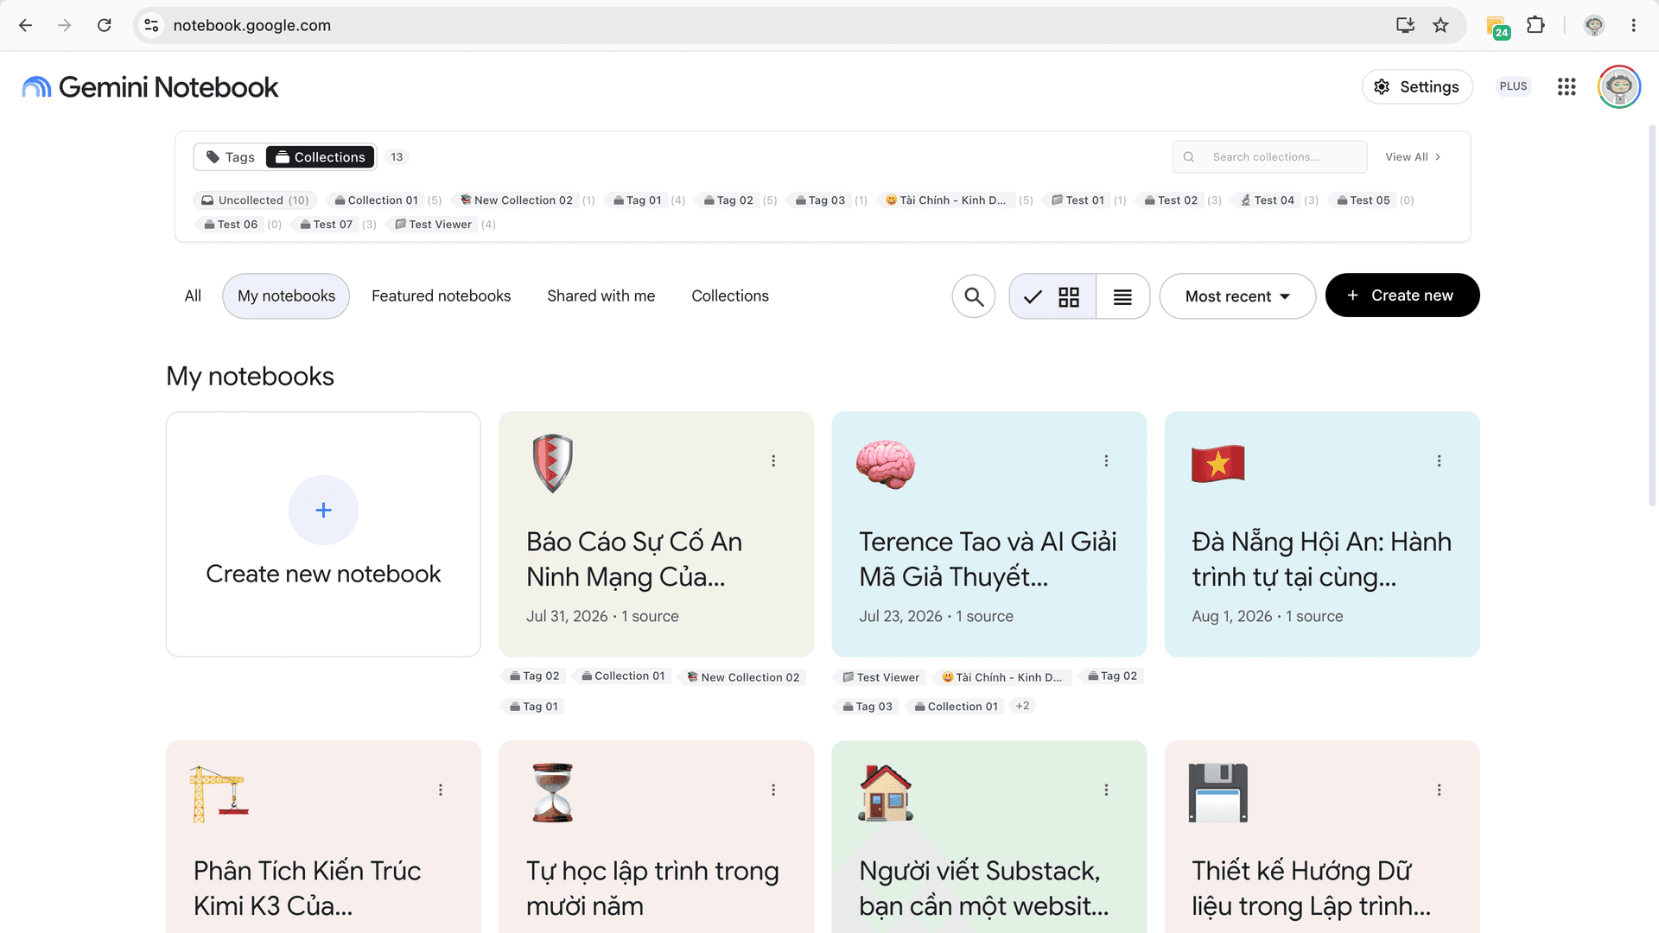
Task: Bookmark this page with the star icon
Action: click(x=1440, y=25)
